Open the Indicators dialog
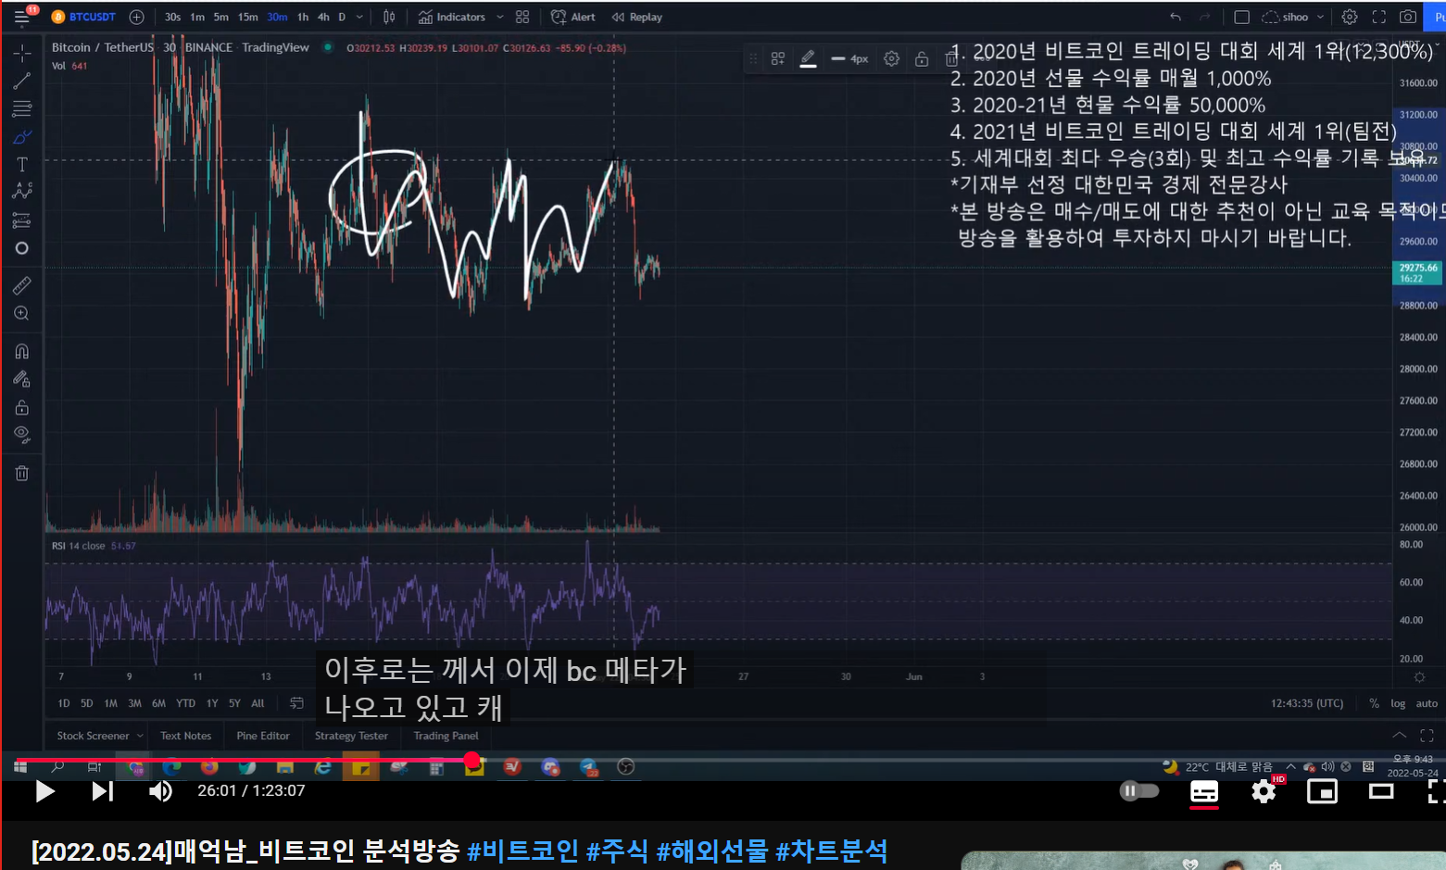The width and height of the screenshot is (1446, 870). click(452, 17)
